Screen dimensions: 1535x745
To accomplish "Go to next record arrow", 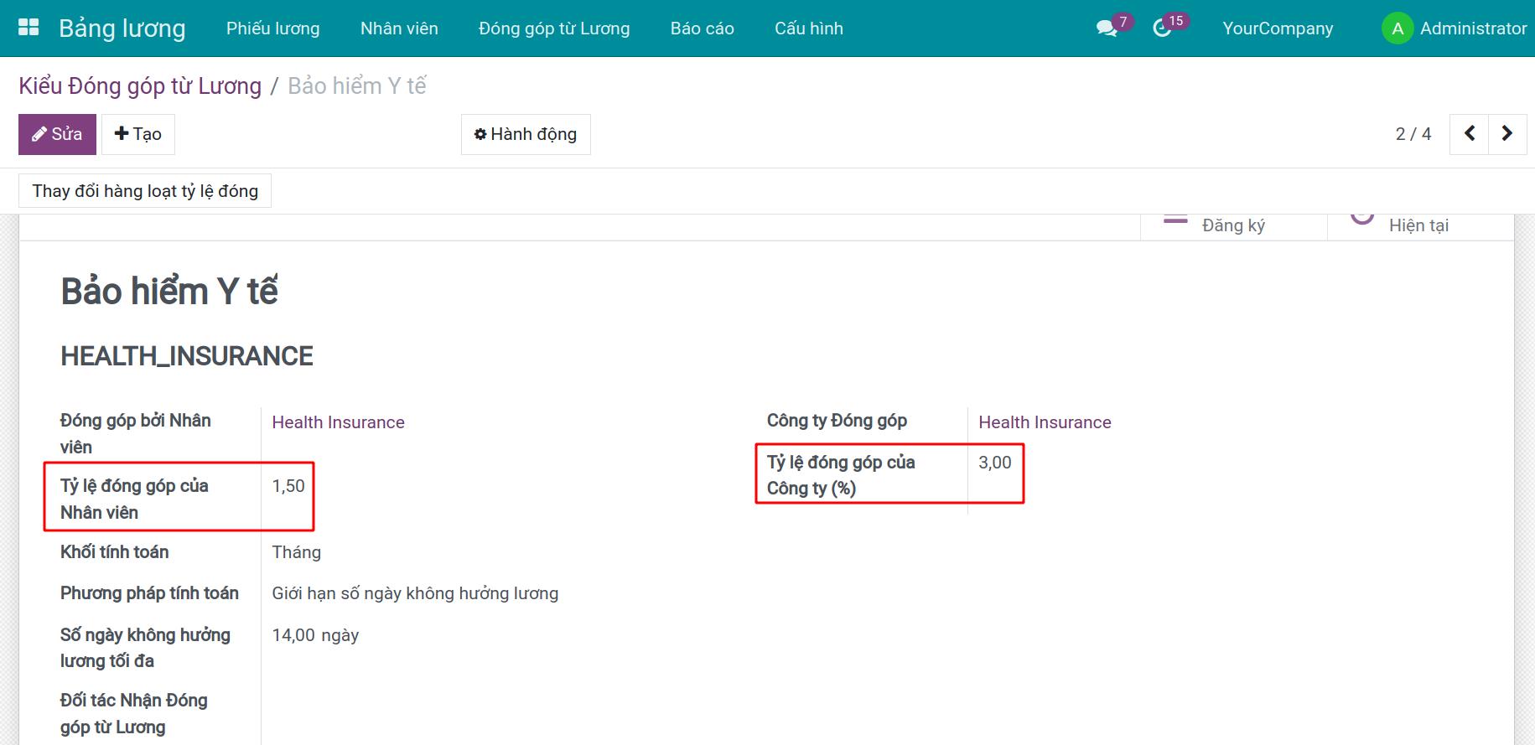I will tap(1506, 134).
